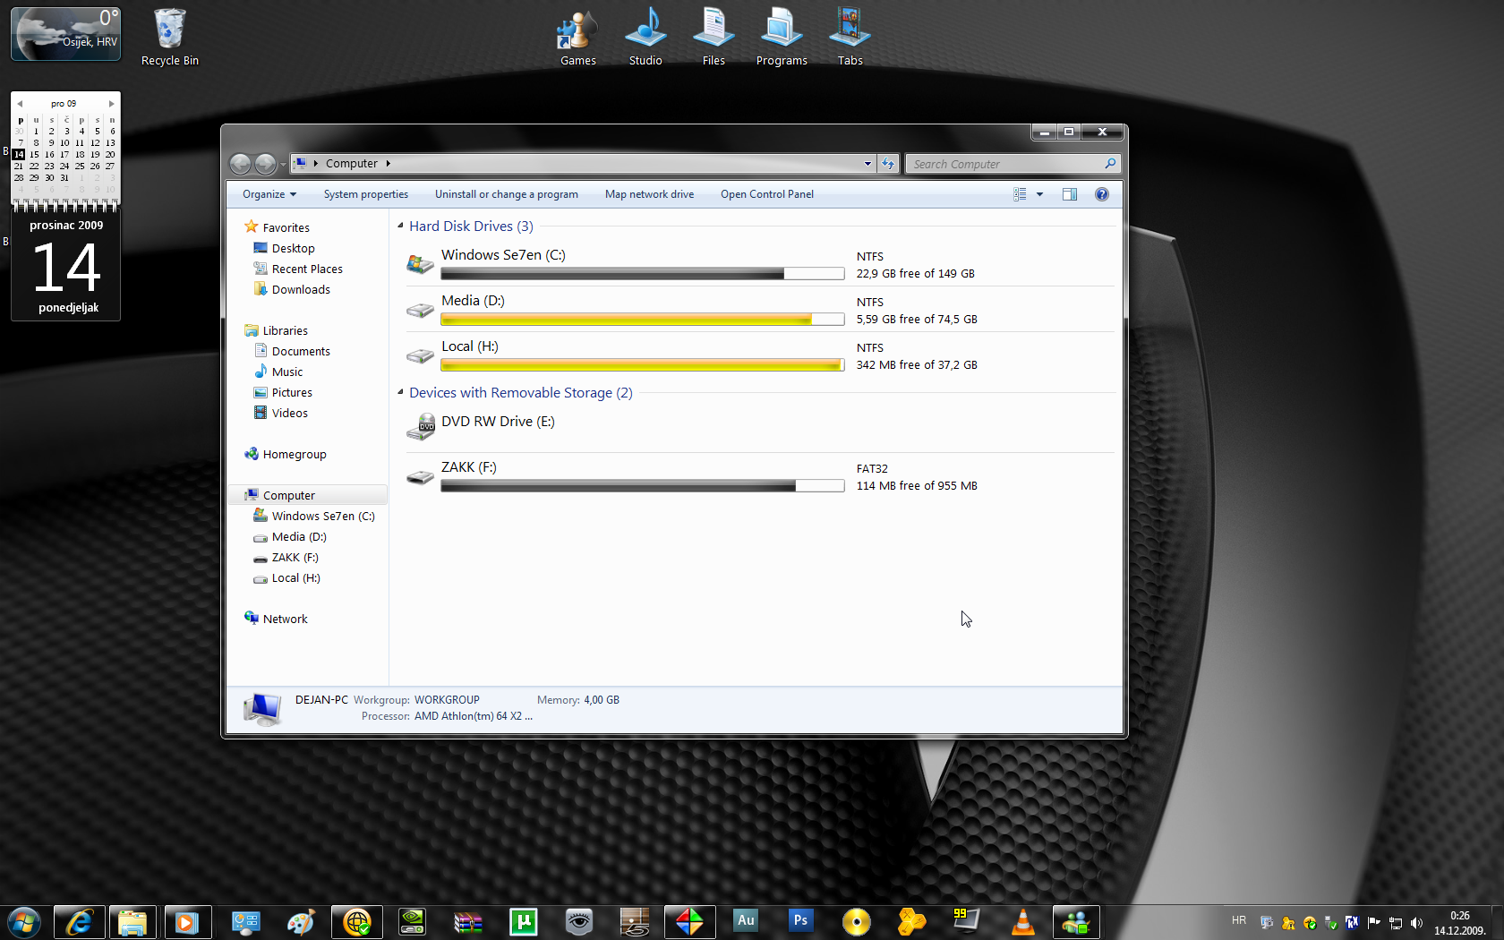The width and height of the screenshot is (1504, 940).
Task: Open VLC media player from taskbar
Action: tap(1022, 922)
